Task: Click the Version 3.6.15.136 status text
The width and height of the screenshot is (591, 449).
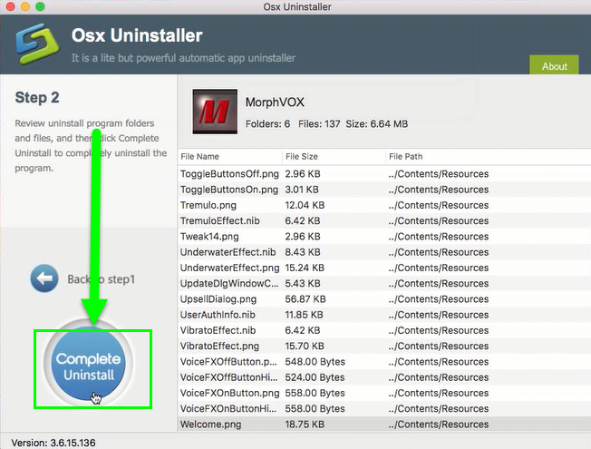Action: tap(53, 443)
